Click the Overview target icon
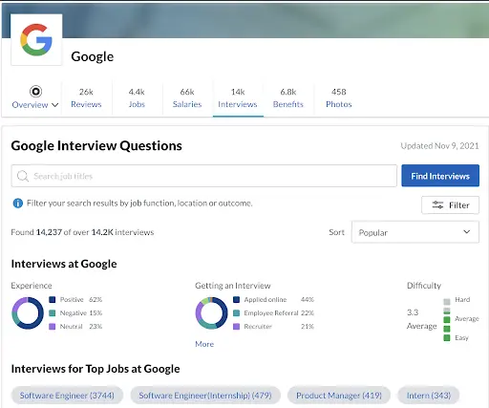The height and width of the screenshot is (408, 489). point(35,92)
